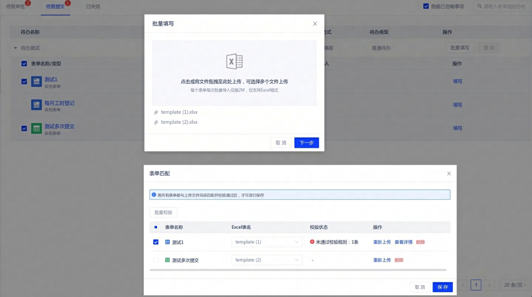
Task: Check the 测试多次提交 row in 表单匹配
Action: tap(156, 260)
